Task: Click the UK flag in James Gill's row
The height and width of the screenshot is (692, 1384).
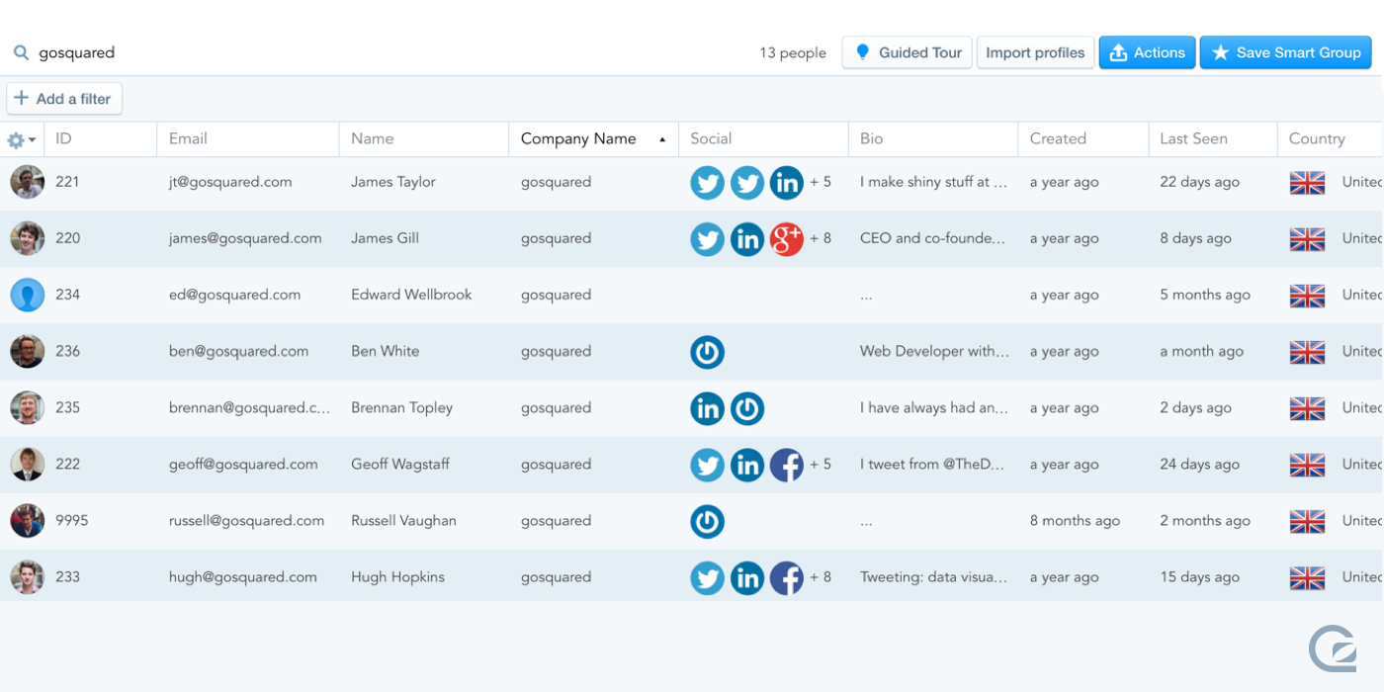Action: [1308, 239]
